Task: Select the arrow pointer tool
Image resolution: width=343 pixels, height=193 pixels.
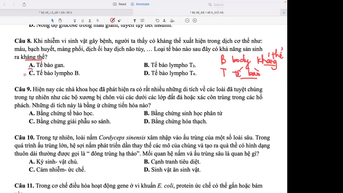Action: (x=53, y=20)
